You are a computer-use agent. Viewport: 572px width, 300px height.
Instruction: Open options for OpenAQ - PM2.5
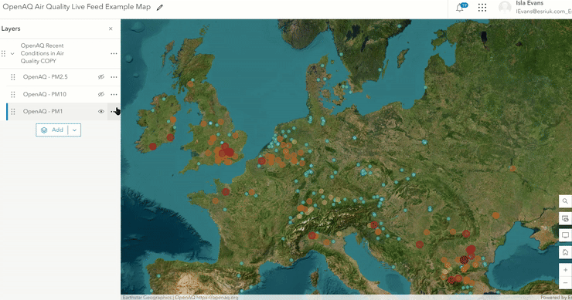coord(114,77)
